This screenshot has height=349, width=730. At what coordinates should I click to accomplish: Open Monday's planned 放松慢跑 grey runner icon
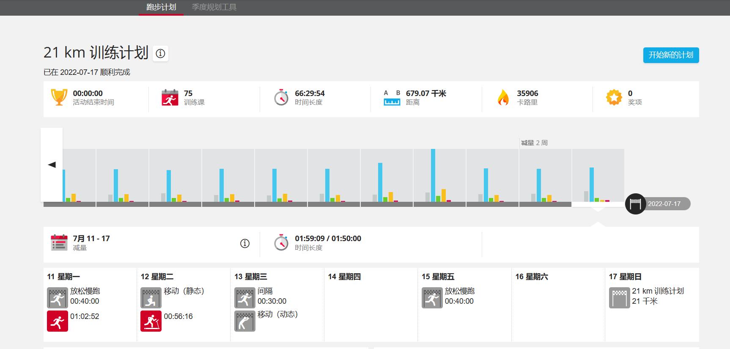coord(58,298)
